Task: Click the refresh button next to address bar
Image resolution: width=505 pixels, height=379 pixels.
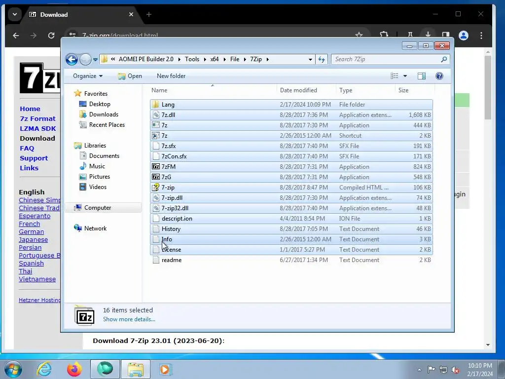Action: (x=322, y=59)
